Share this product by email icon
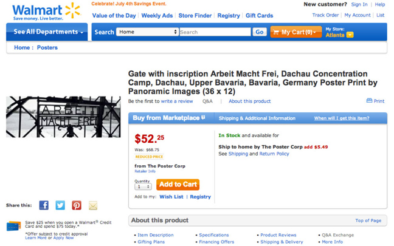Image resolution: width=394 pixels, height=246 pixels. click(x=93, y=205)
